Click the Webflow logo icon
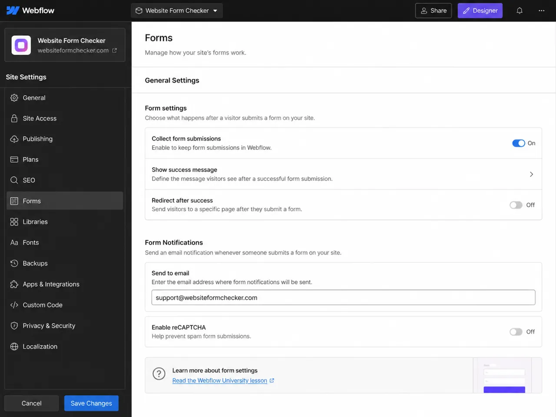 (x=13, y=10)
